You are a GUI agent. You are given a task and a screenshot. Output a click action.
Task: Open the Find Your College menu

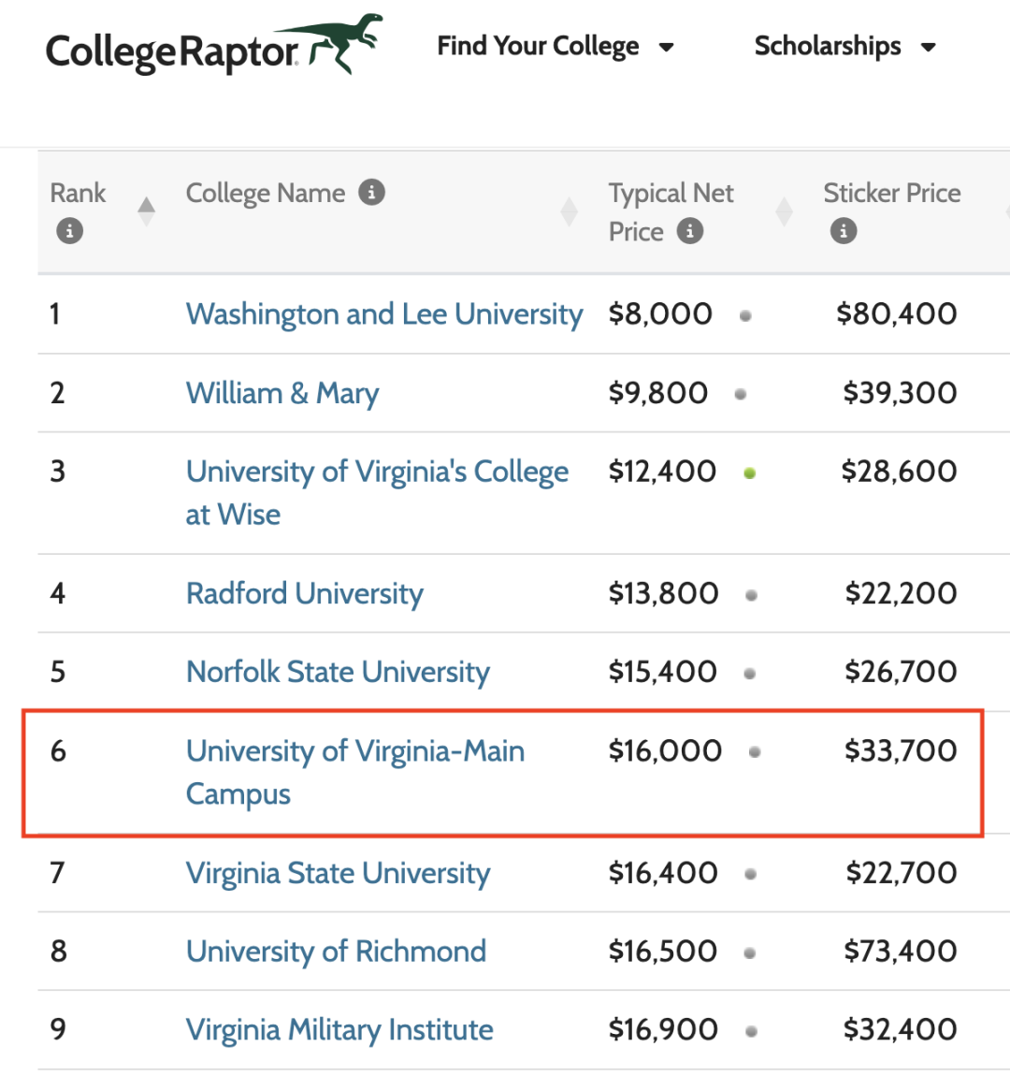(x=555, y=46)
